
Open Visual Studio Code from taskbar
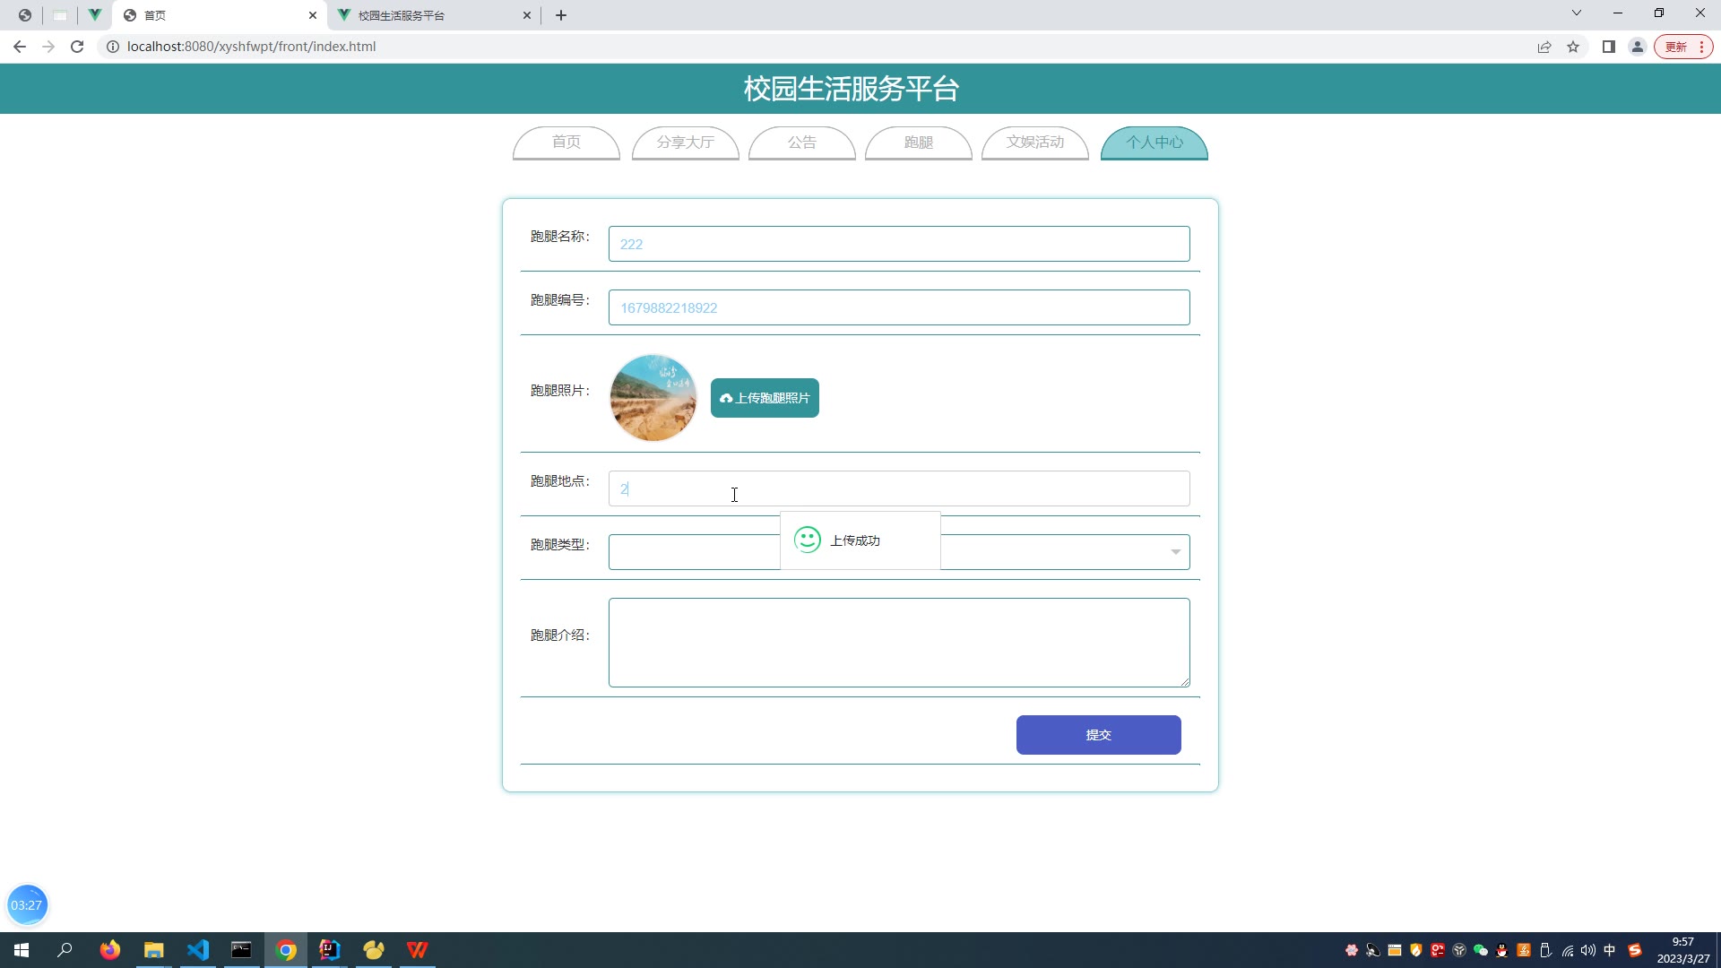coord(198,950)
